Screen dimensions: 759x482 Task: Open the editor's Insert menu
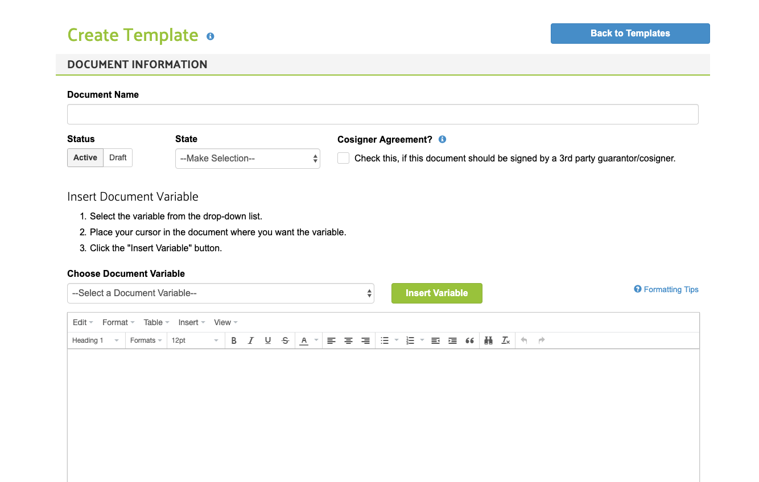point(191,322)
